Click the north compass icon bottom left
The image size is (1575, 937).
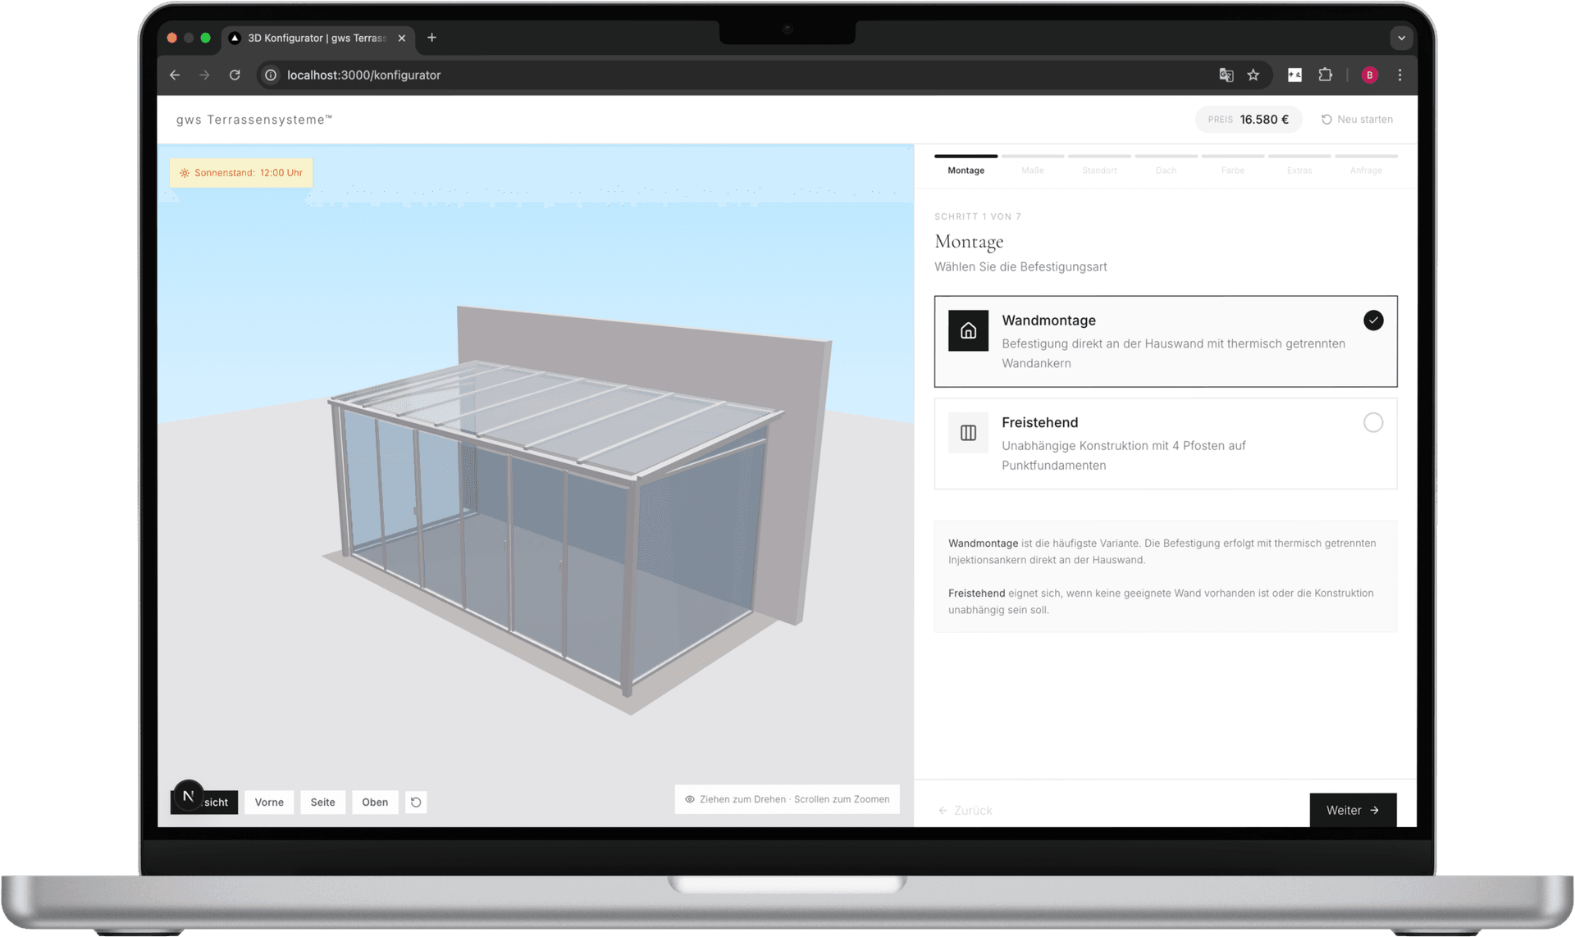188,794
